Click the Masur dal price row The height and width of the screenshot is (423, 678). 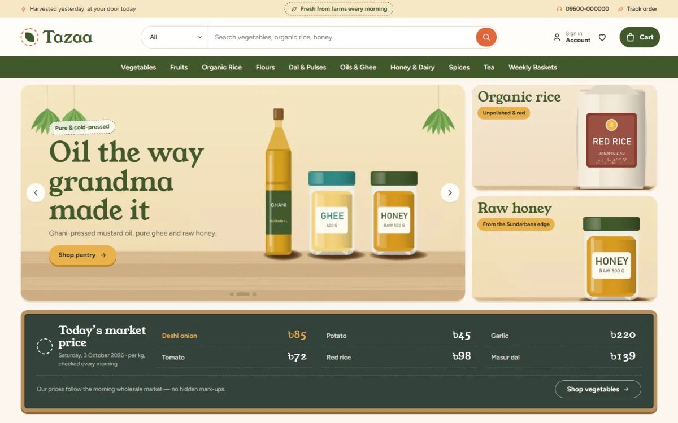tap(563, 357)
